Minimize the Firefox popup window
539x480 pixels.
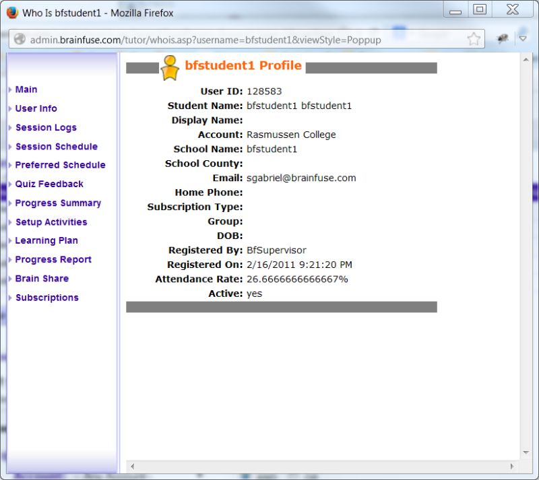point(455,9)
